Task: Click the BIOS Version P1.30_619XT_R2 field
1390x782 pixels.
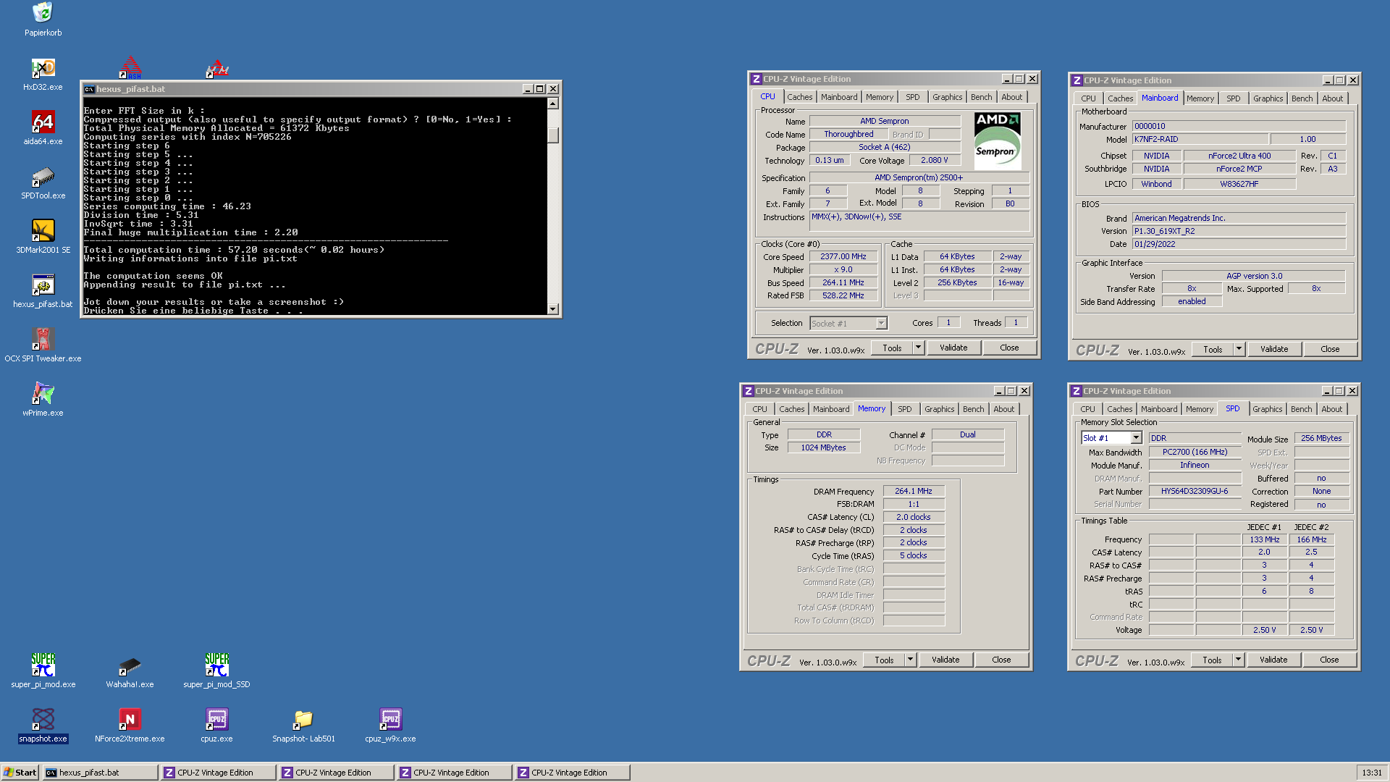Action: [x=1238, y=231]
